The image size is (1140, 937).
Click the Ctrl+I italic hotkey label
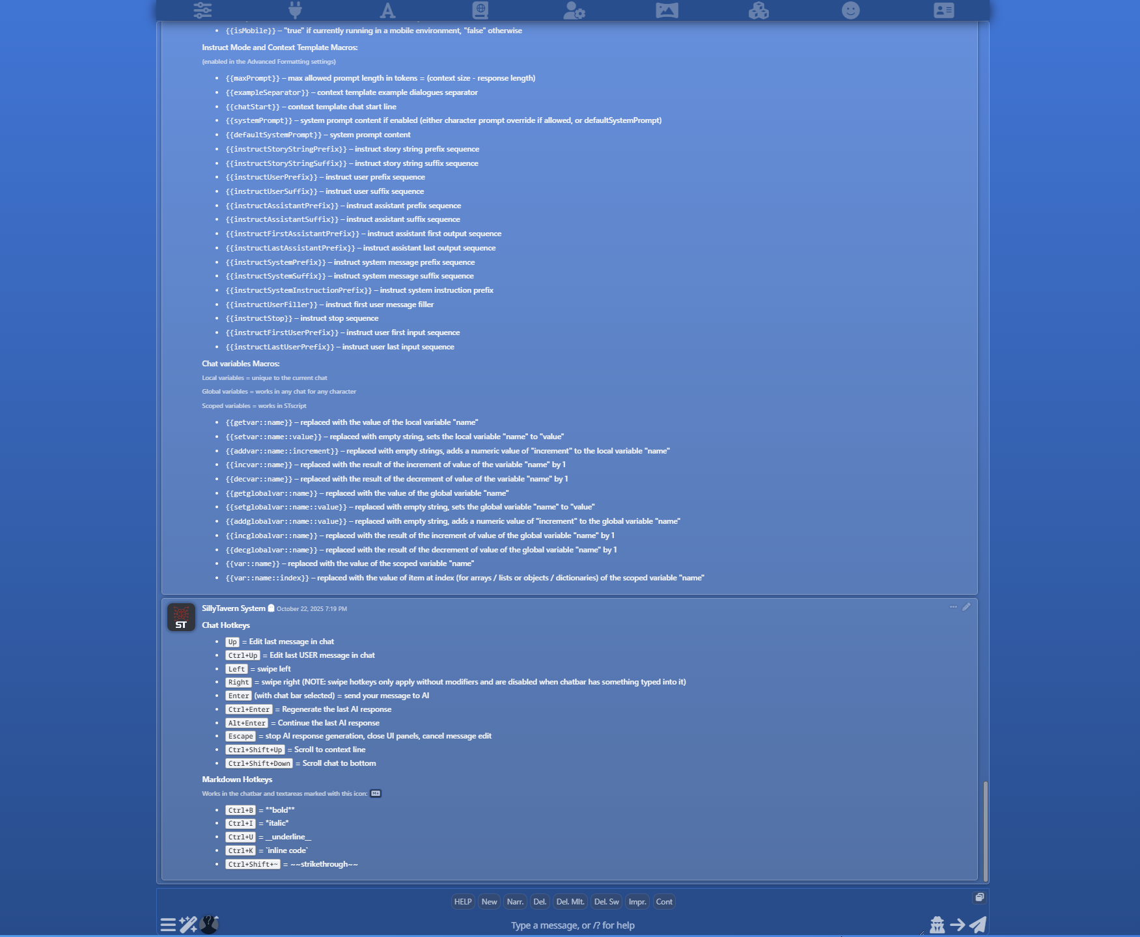coord(241,824)
